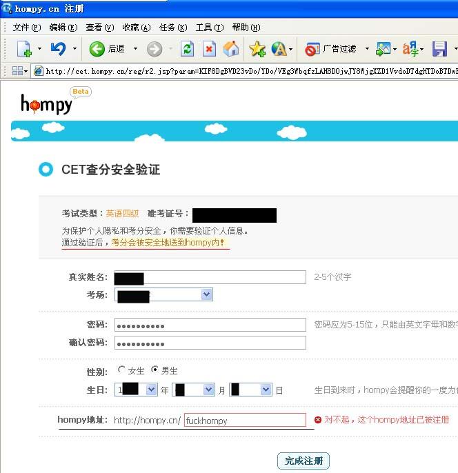Screen dimensions: 458x473
Task: Open the 后退 history dropdown arrow
Action: [x=135, y=48]
